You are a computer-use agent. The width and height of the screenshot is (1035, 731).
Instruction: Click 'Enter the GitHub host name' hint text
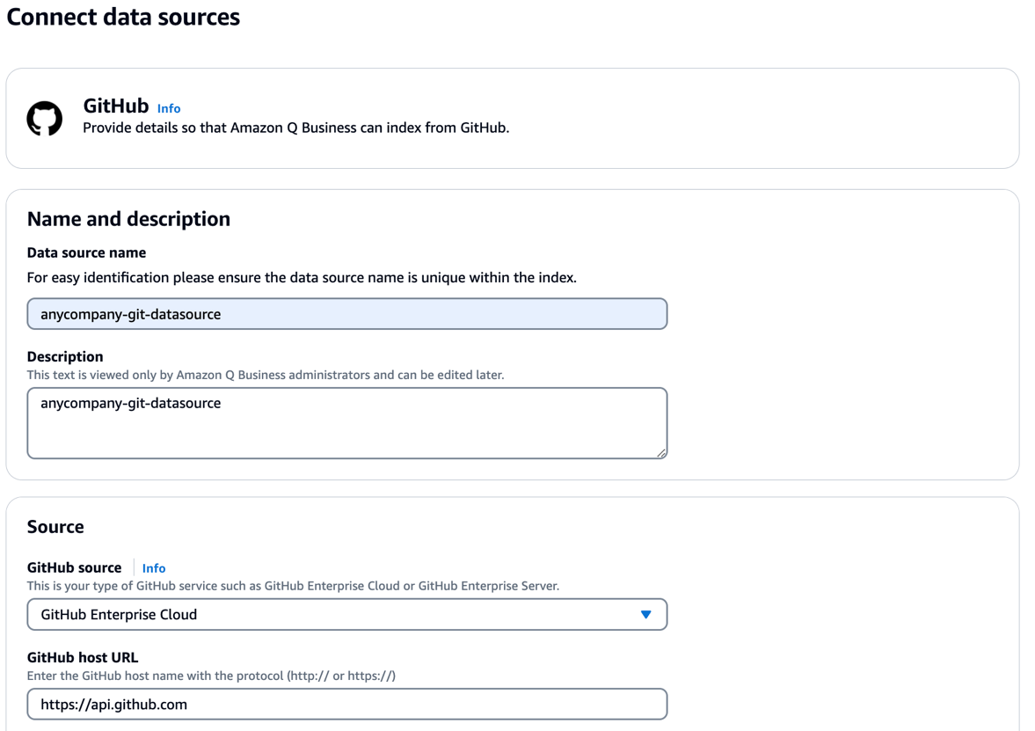(211, 676)
